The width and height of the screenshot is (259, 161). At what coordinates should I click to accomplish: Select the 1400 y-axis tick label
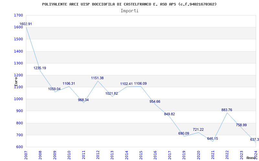[18, 51]
